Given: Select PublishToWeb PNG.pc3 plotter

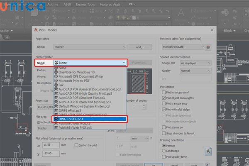Looking at the screenshot, I should pos(90,127).
